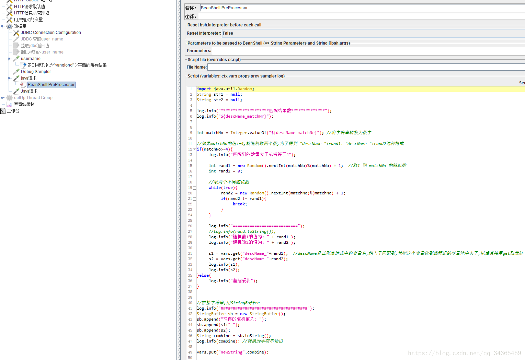Click the 正则 extractor post-processor icon
525x360 pixels.
pyautogui.click(x=23, y=65)
